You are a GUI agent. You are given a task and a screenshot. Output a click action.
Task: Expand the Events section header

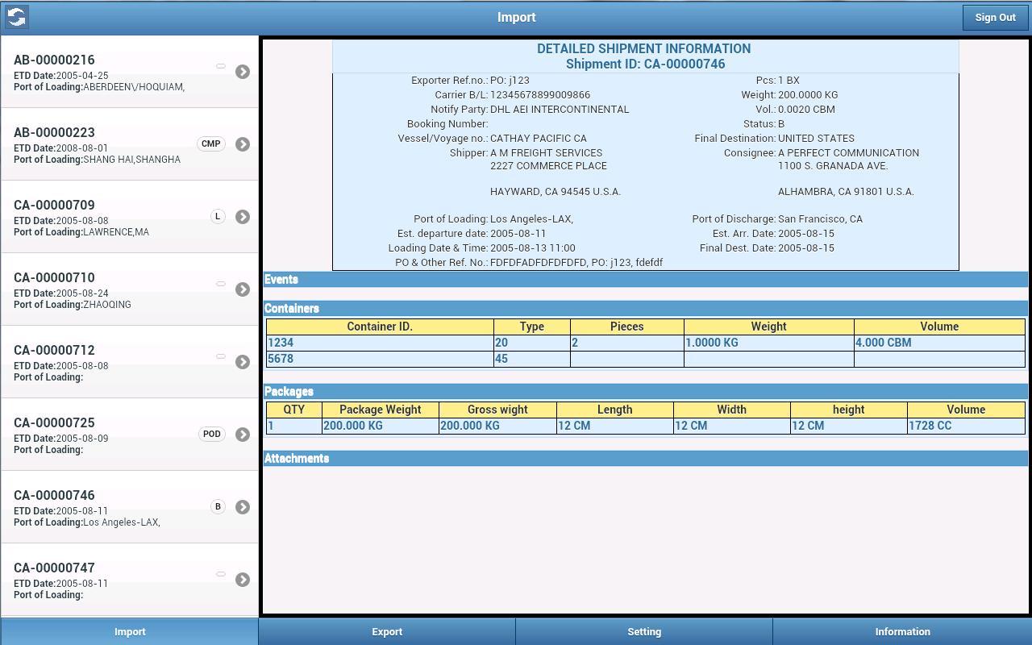646,280
